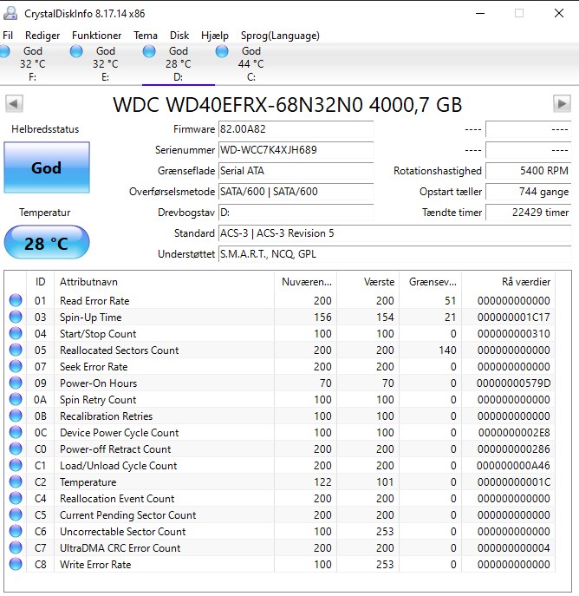Open the Fil menu
Image resolution: width=579 pixels, height=596 pixels.
pyautogui.click(x=8, y=36)
